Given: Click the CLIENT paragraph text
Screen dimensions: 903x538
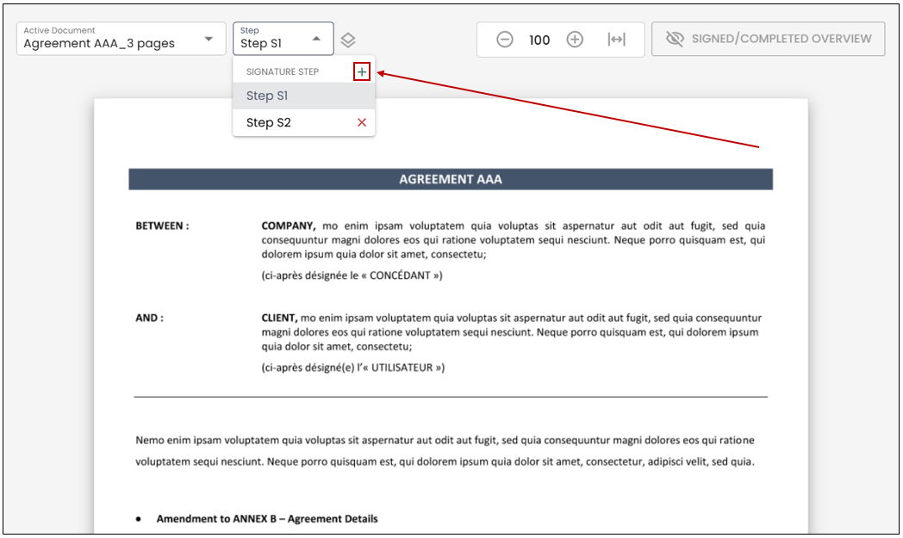Looking at the screenshot, I should [x=512, y=332].
